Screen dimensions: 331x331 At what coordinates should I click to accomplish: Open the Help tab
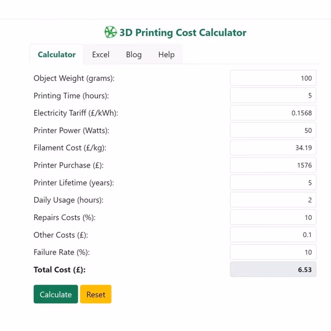(166, 55)
